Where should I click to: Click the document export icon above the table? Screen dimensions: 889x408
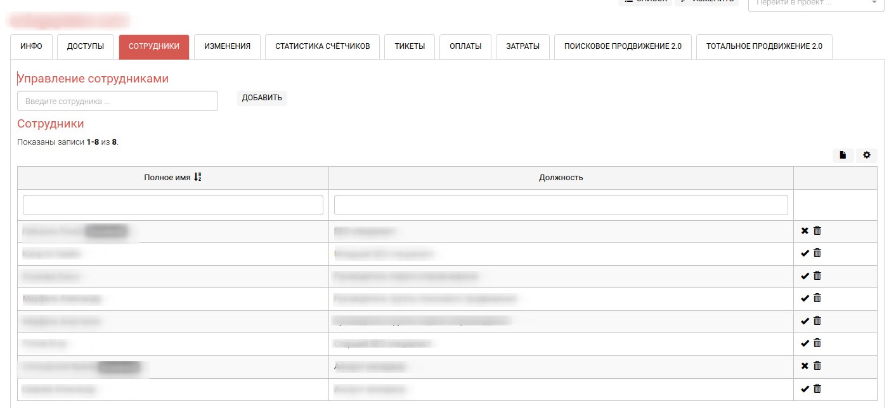(x=843, y=155)
